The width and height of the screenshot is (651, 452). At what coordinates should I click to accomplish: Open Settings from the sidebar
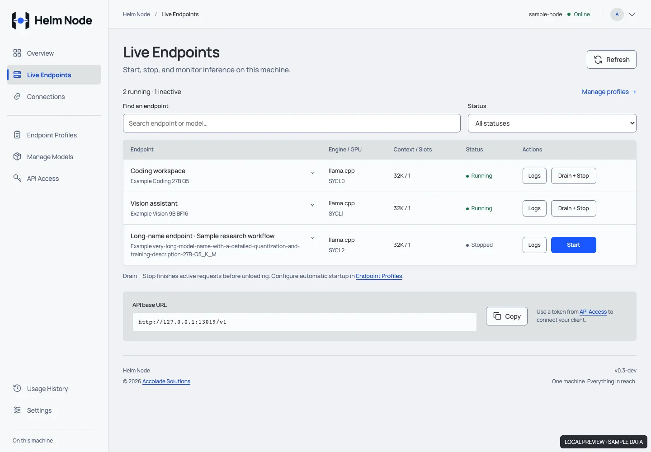54,410
